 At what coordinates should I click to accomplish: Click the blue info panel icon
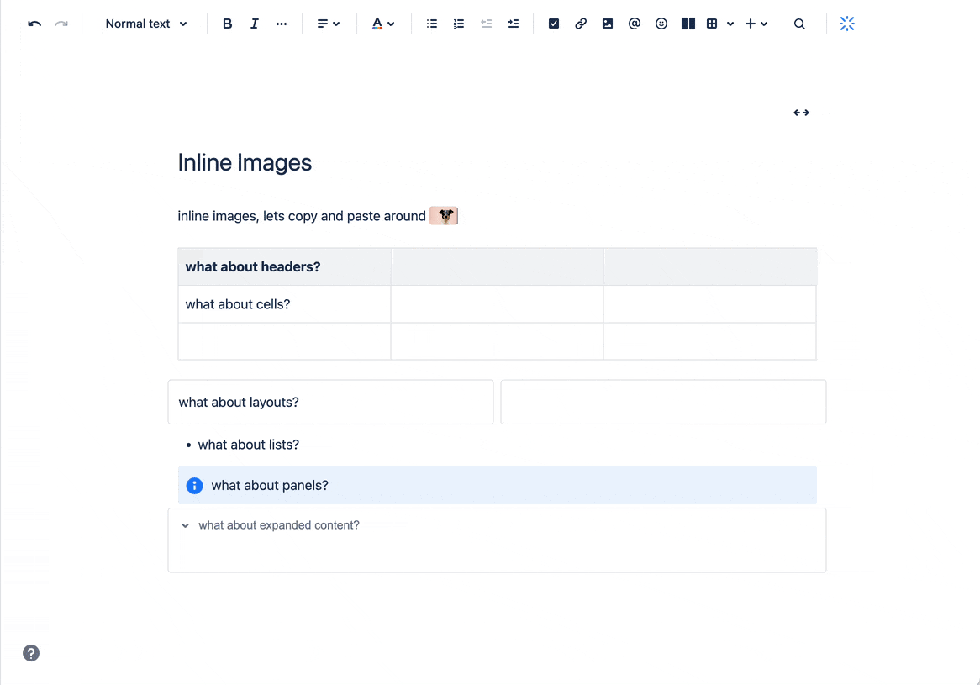[x=194, y=486]
